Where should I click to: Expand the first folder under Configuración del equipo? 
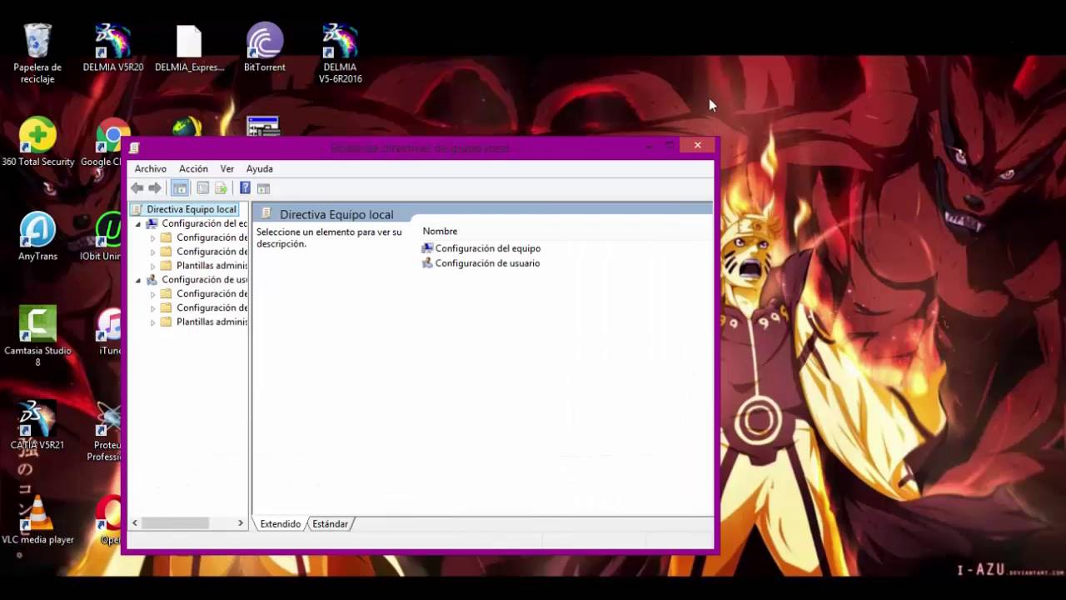pos(152,237)
